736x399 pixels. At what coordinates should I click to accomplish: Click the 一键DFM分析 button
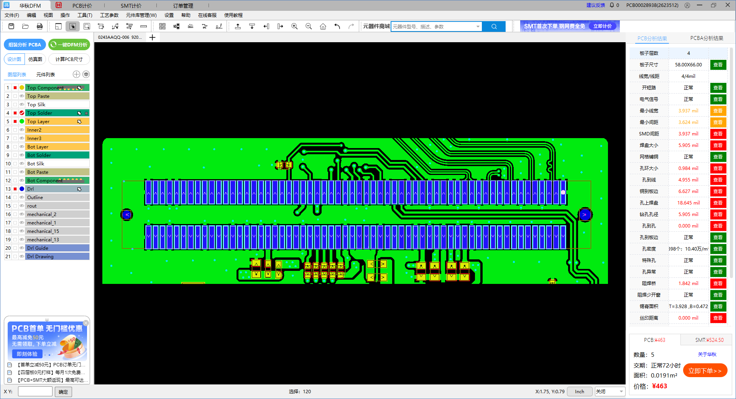pyautogui.click(x=69, y=45)
